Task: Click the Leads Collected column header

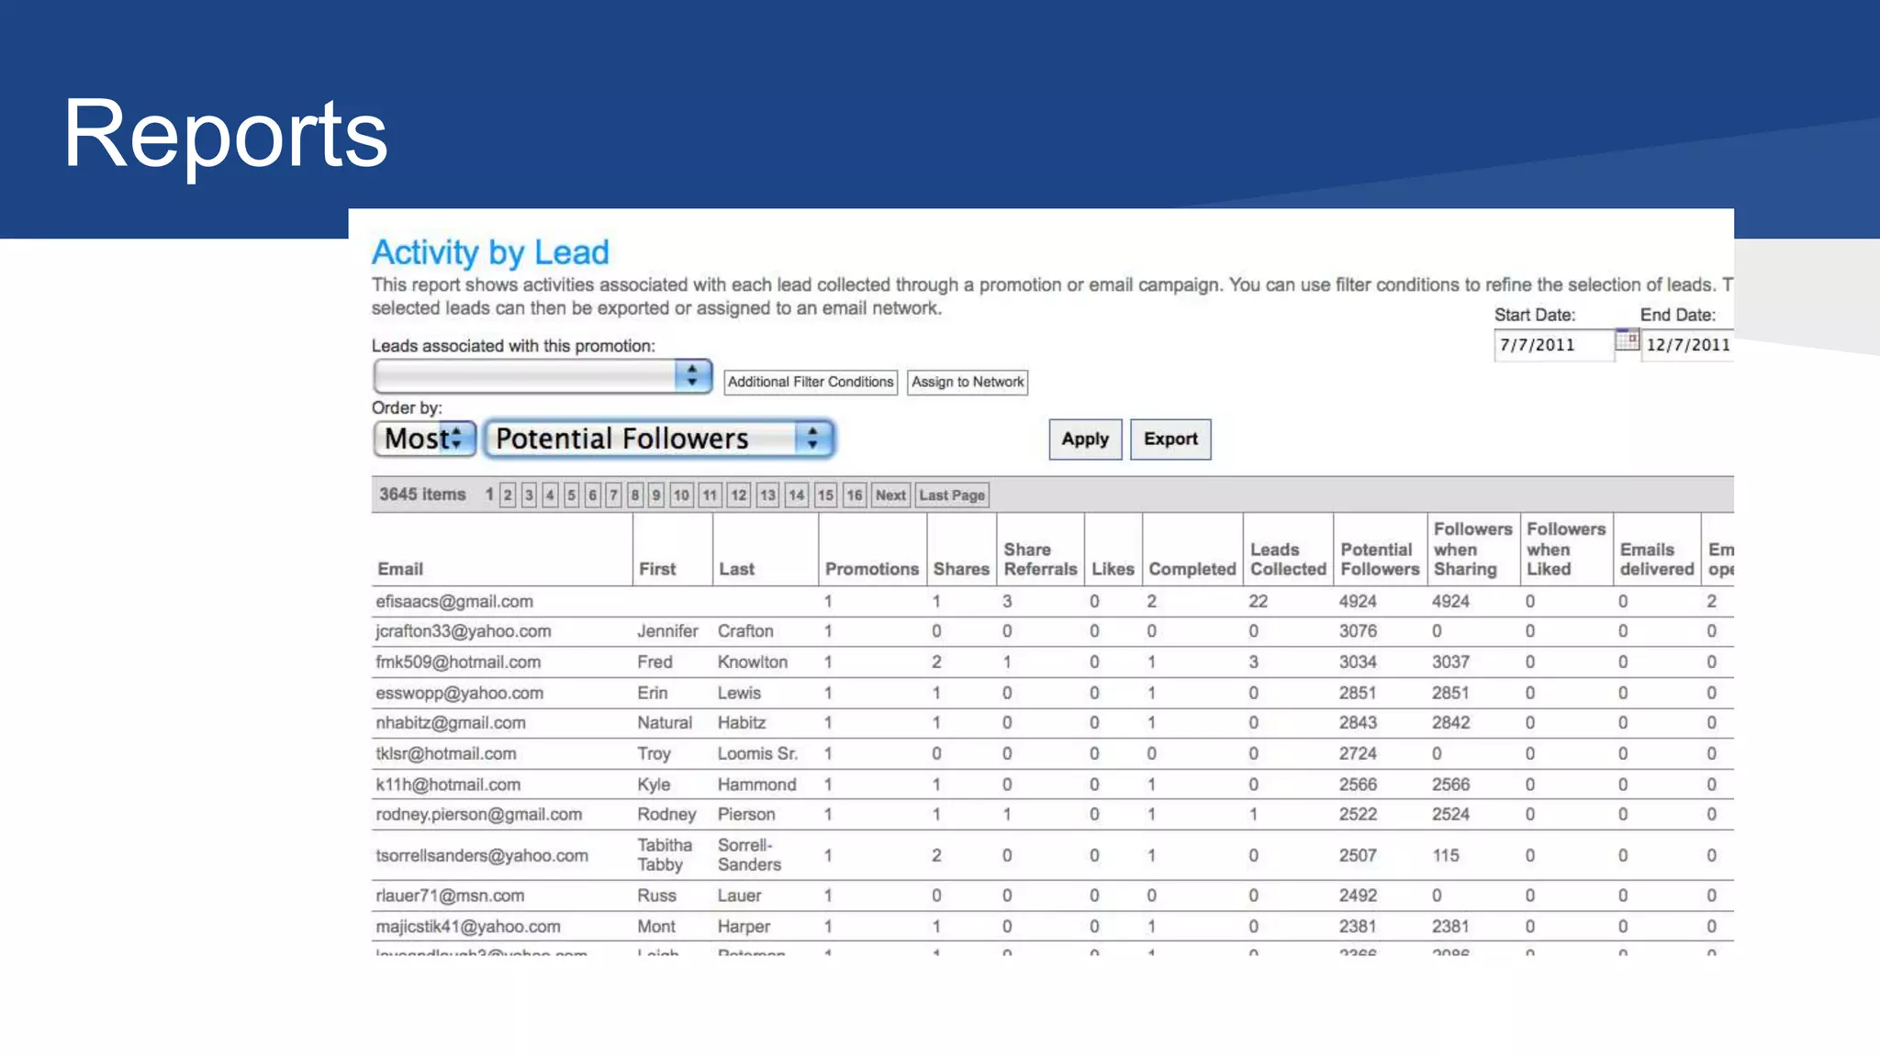Action: click(x=1287, y=559)
